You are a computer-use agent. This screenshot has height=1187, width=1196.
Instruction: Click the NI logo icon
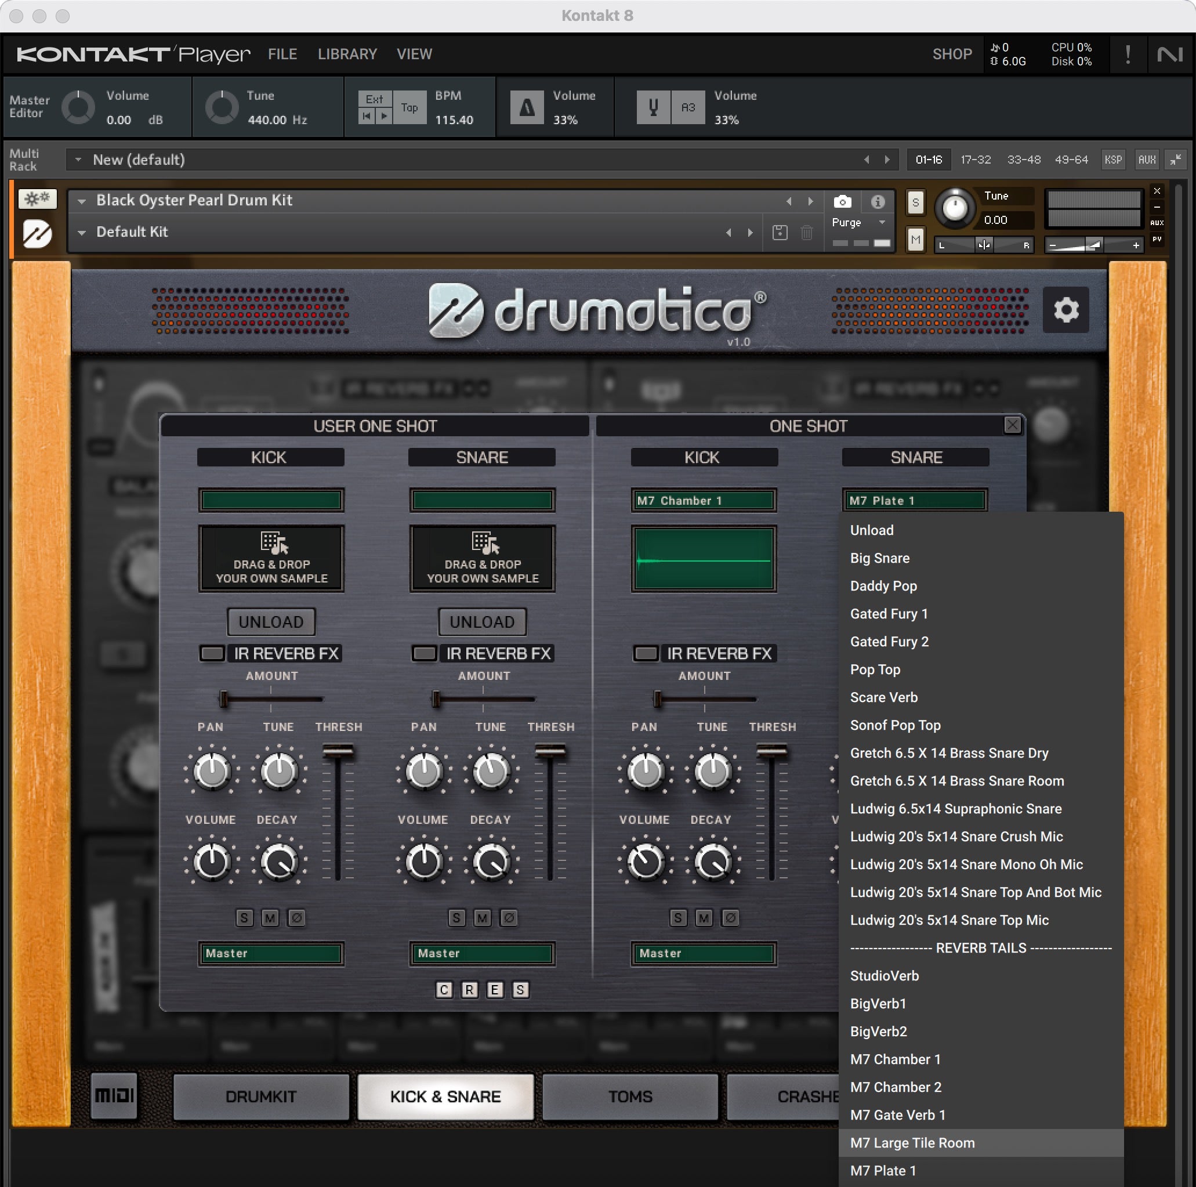click(x=1169, y=55)
